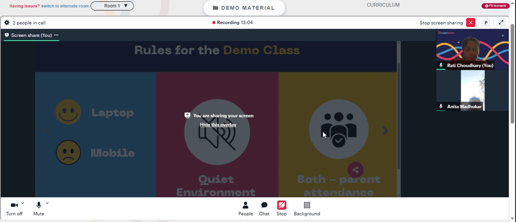Click the Recording 13:04 indicator
The width and height of the screenshot is (516, 222).
(x=233, y=23)
